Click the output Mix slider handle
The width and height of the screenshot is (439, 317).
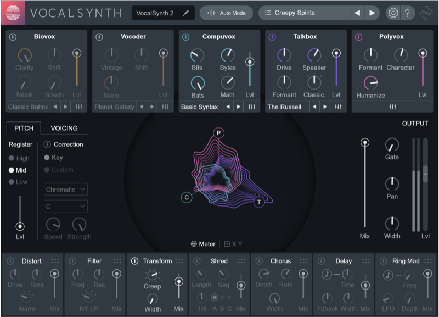click(x=364, y=143)
